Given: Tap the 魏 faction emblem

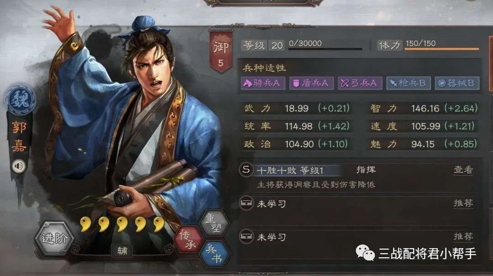Looking at the screenshot, I should [x=20, y=99].
